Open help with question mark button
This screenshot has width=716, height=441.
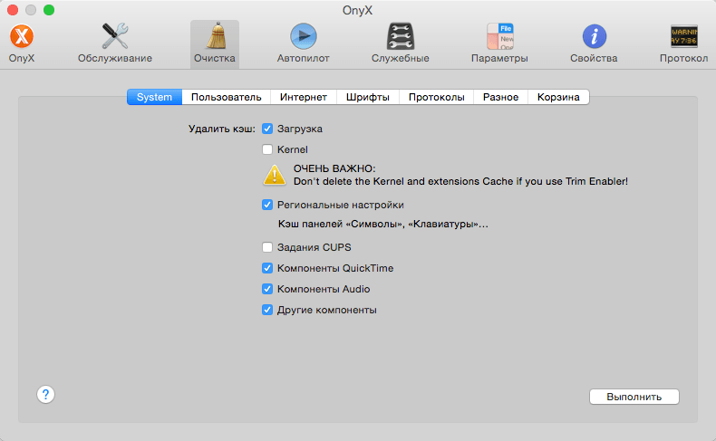[x=45, y=395]
